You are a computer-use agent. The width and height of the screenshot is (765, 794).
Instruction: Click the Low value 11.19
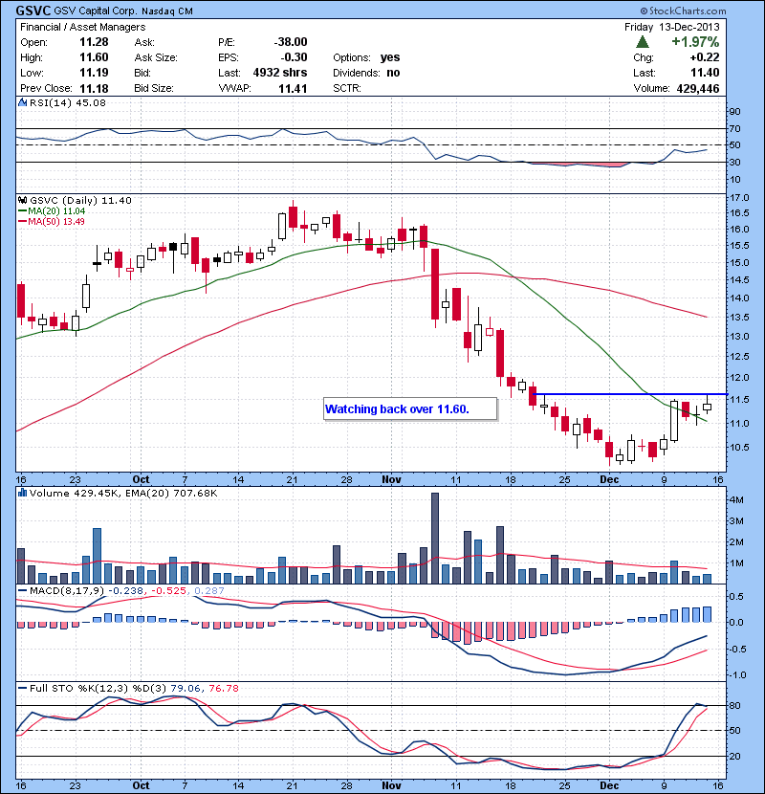click(x=94, y=73)
